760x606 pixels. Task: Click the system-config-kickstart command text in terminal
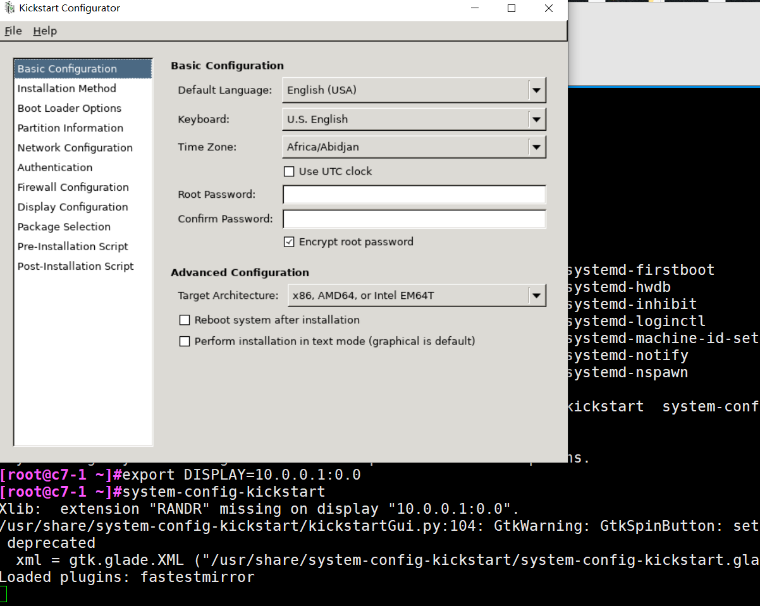(x=224, y=492)
